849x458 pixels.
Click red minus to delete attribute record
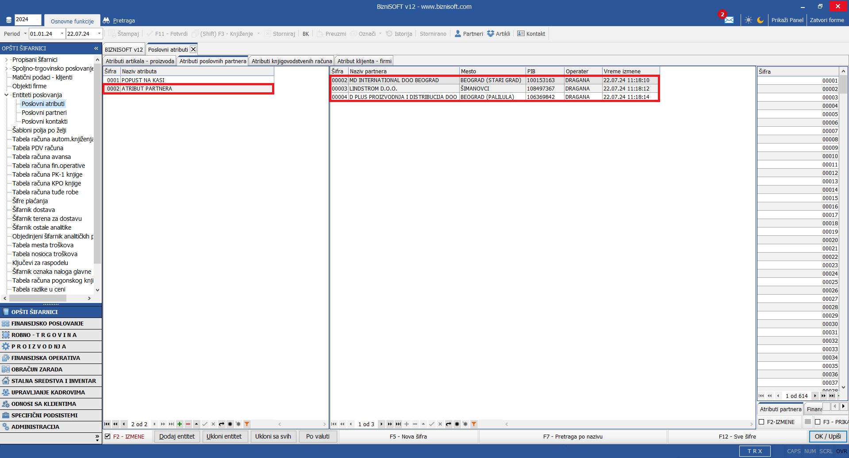[188, 424]
